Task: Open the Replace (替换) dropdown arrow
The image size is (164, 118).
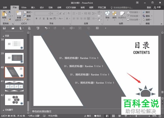Action: coord(152,16)
